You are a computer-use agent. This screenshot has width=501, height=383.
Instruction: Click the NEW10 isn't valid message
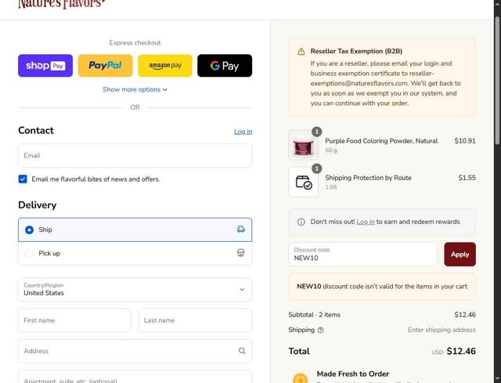[382, 287]
